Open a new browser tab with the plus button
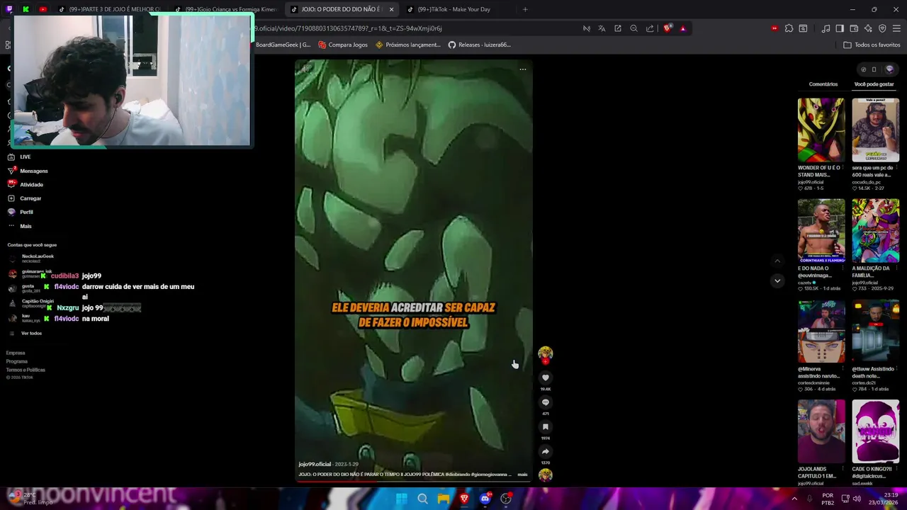Screen dimensions: 907x510 click(525, 9)
